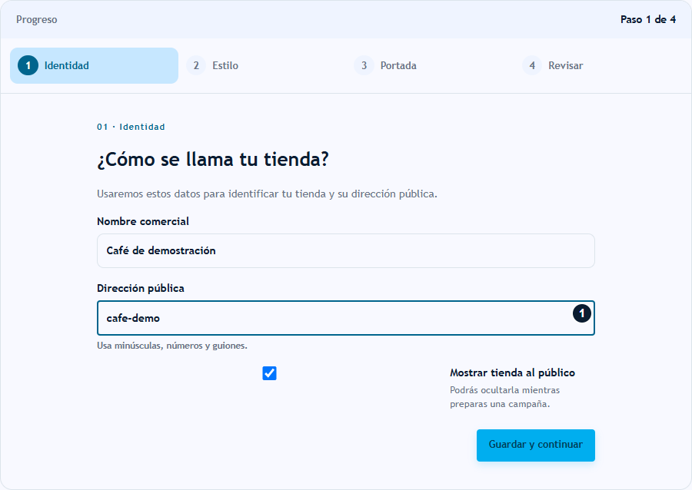Go to the Estilo step
This screenshot has width=692, height=490.
[x=262, y=65]
